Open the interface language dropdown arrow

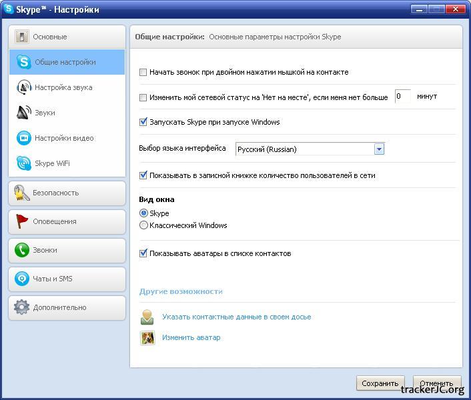(379, 149)
